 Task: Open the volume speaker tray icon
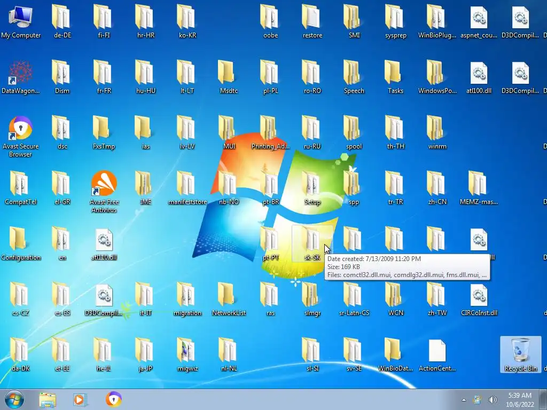[x=493, y=400]
